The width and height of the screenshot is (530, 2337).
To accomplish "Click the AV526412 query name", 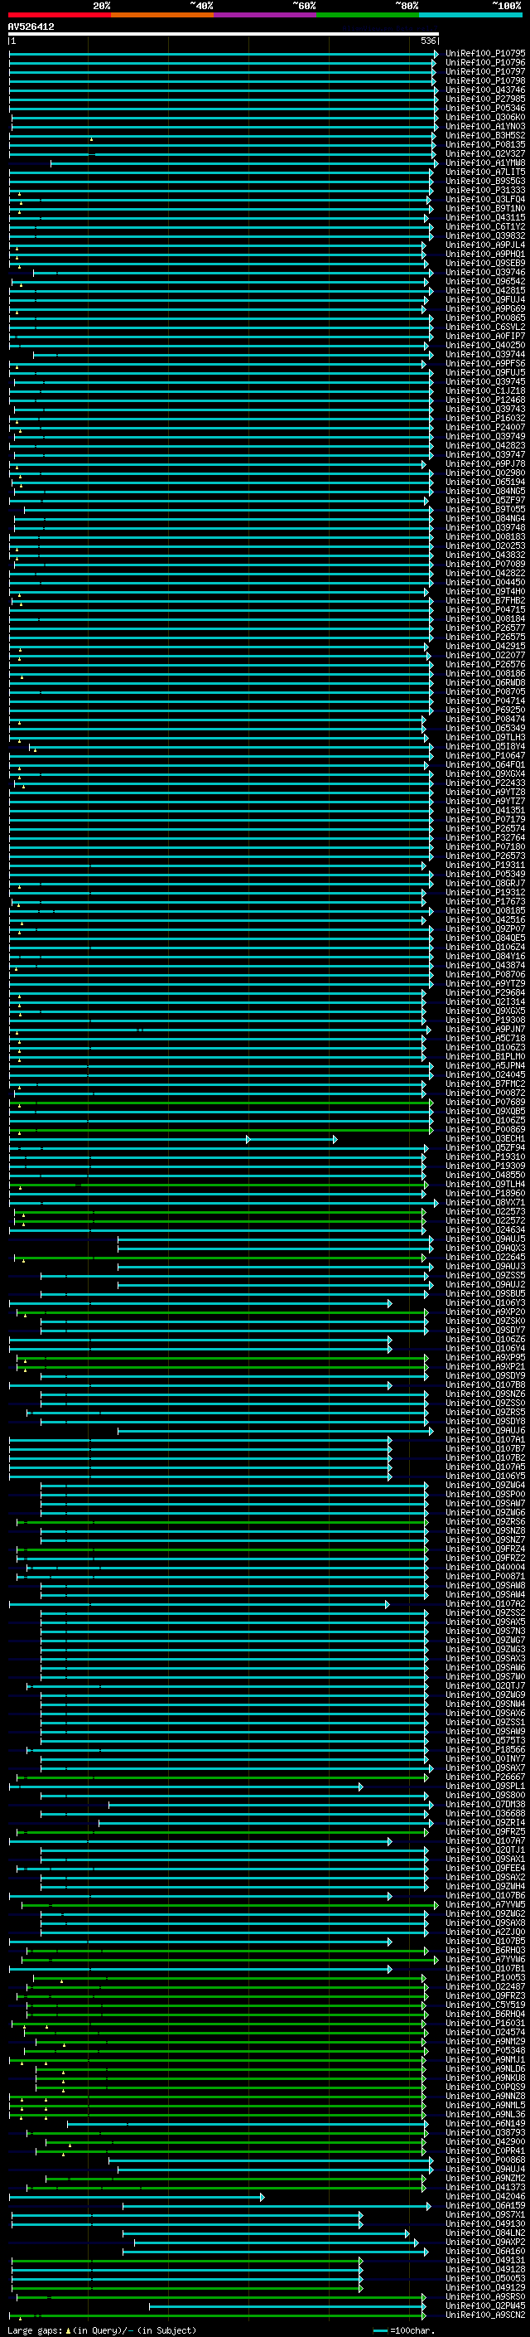I will coord(31,27).
